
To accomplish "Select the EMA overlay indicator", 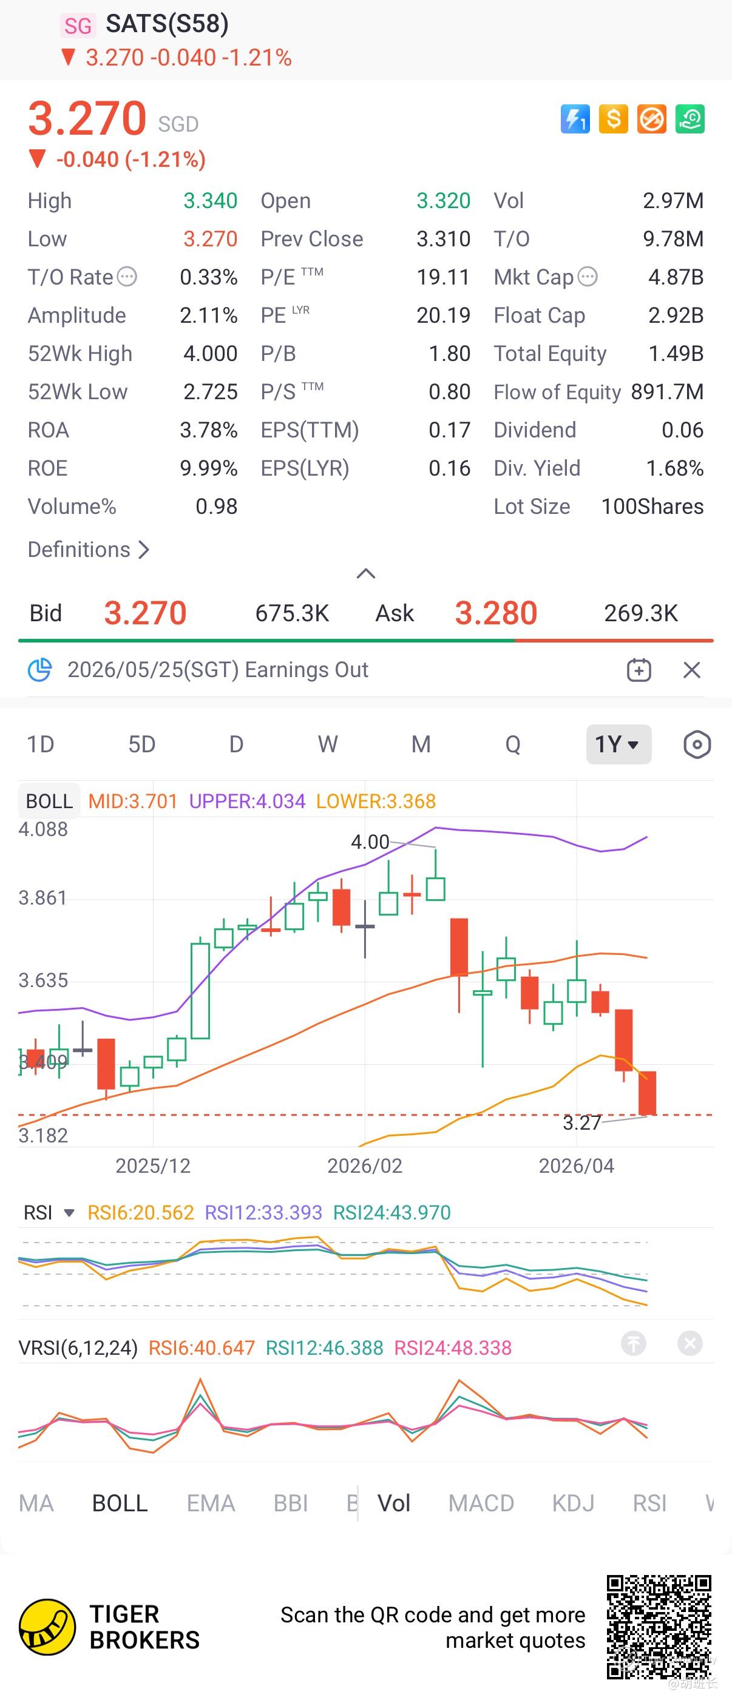I will [211, 1503].
